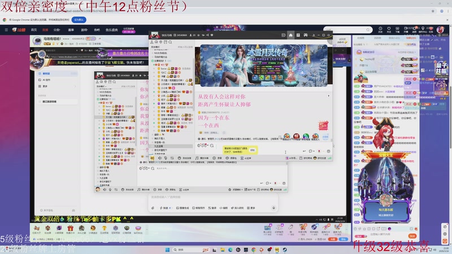Viewport: 452px width, 254px height.
Task: Expand the 游戏 nav dropdown
Action: (84, 30)
